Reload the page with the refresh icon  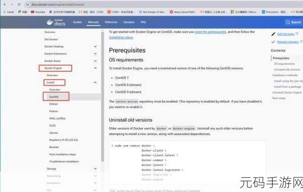click(x=19, y=5)
